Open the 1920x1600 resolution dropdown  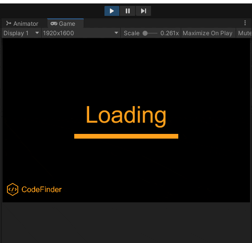pyautogui.click(x=81, y=33)
